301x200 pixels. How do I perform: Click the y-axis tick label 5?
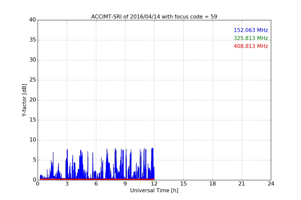(x=34, y=160)
